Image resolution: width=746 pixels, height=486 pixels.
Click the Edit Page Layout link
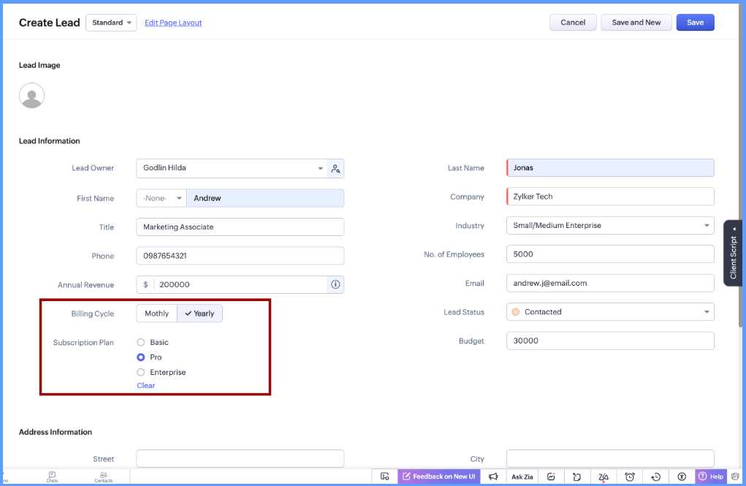[x=172, y=23]
